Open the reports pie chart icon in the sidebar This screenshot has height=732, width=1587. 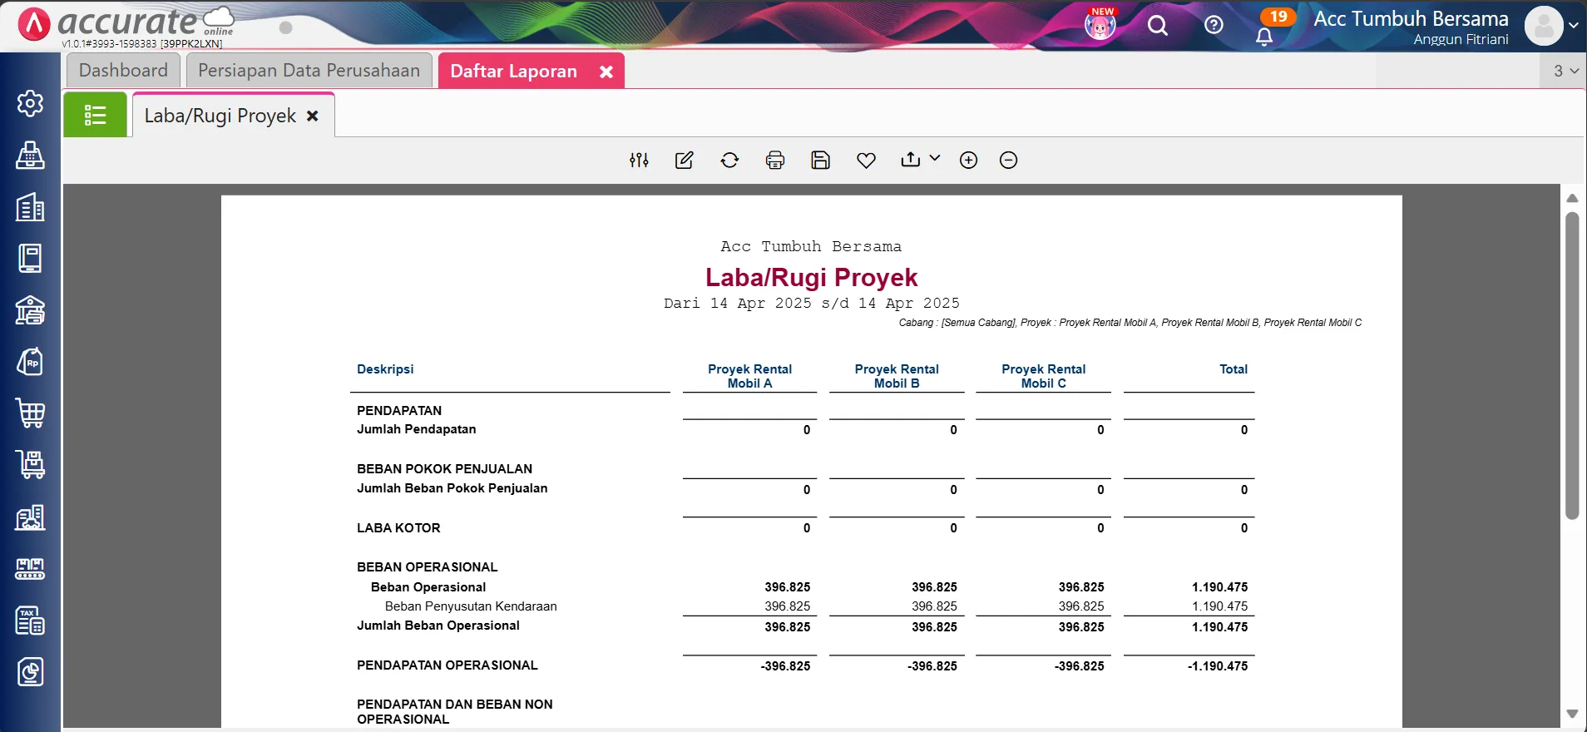click(30, 672)
